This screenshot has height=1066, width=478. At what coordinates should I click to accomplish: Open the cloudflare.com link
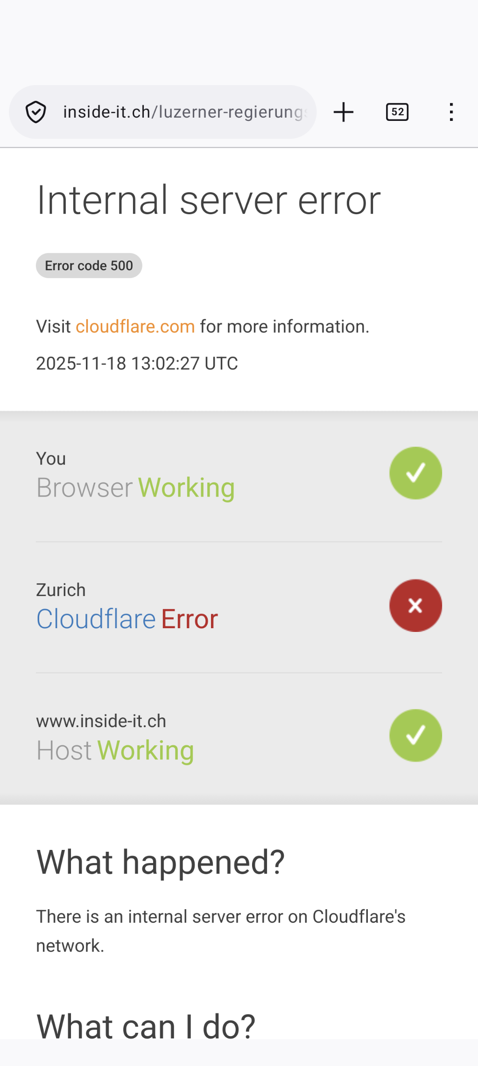coord(135,327)
